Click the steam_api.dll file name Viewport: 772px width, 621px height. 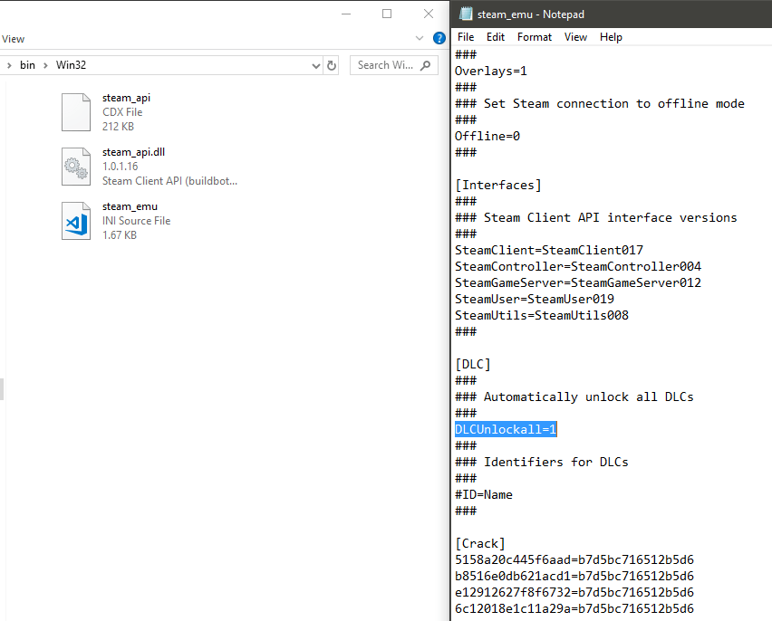tap(133, 152)
